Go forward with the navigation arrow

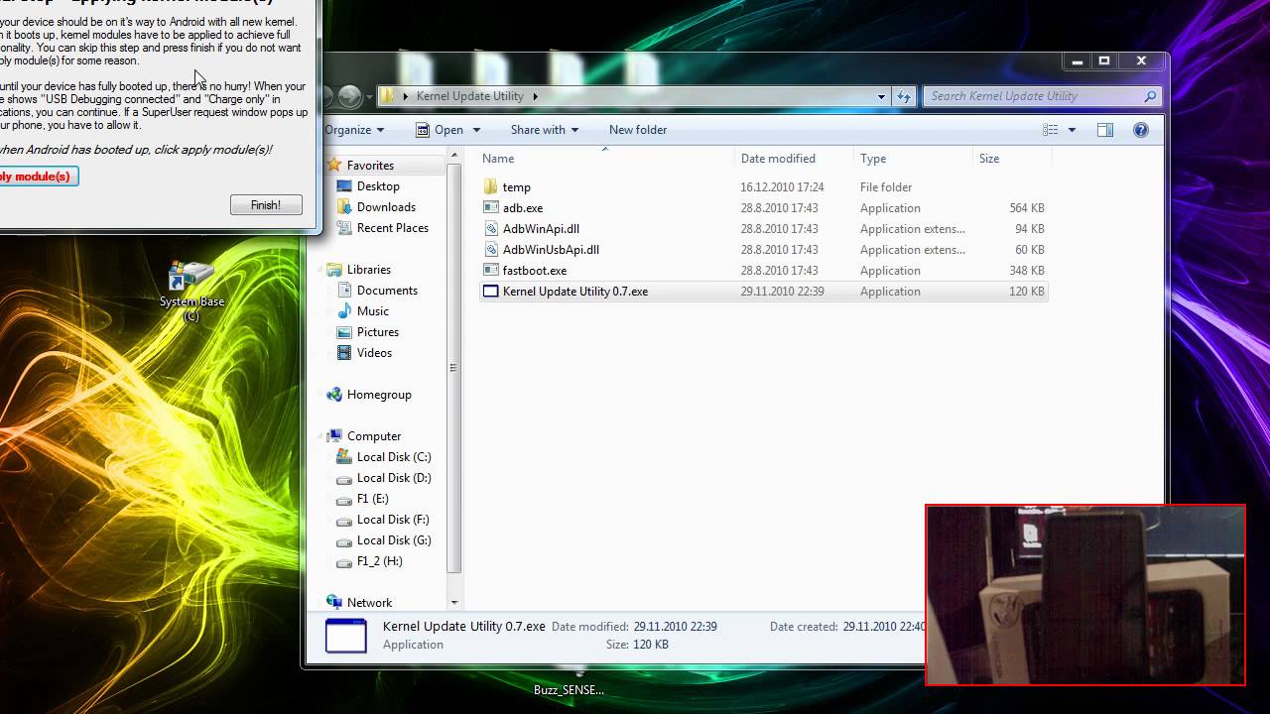[349, 96]
